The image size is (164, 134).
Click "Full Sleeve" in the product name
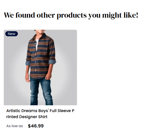(60, 111)
